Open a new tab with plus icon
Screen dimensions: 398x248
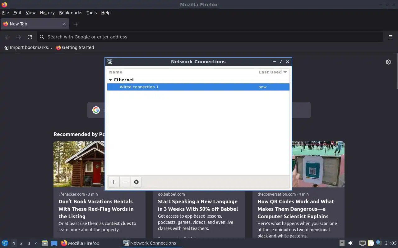tap(76, 24)
